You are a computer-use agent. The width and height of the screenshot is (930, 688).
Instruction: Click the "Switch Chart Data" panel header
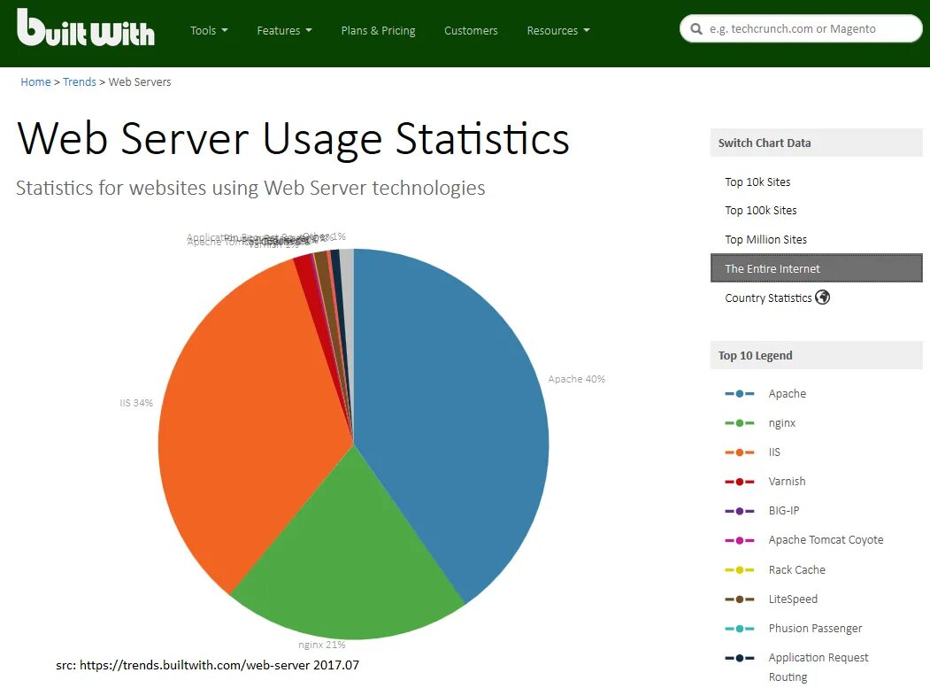tap(816, 143)
